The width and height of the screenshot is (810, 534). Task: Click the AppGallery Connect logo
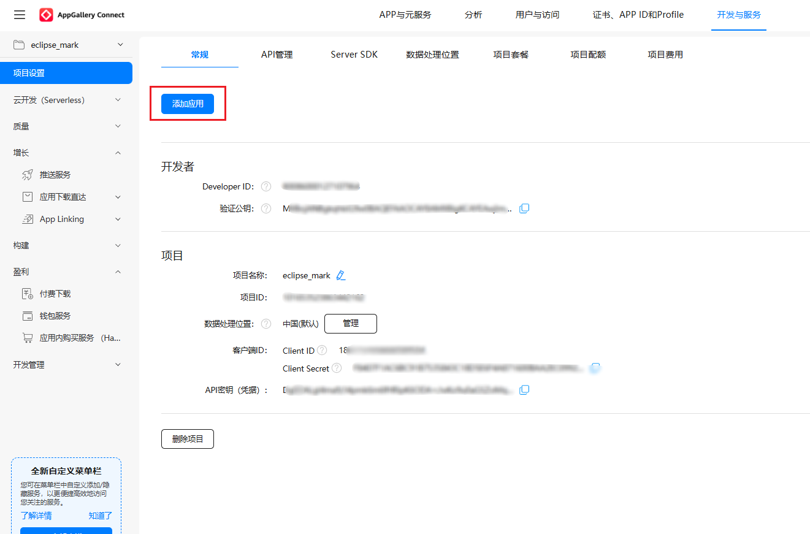point(82,15)
